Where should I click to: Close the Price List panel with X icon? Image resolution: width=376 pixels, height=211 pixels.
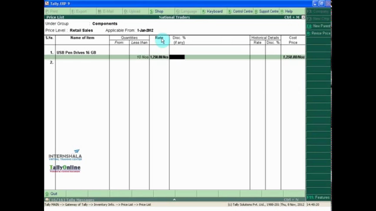pos(303,17)
